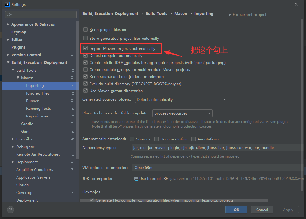This screenshot has height=219, width=306.
Task: Collapse Build, Execution, Deployment node
Action: (8, 62)
